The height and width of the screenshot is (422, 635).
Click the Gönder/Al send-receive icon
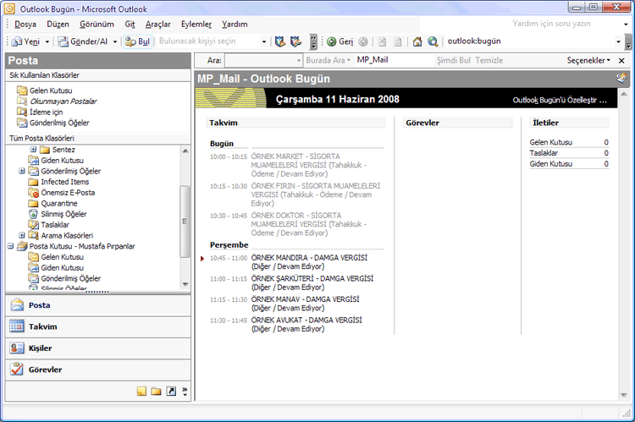(x=63, y=41)
